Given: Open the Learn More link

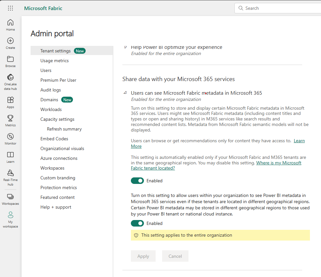Looking at the screenshot, I should pos(299,141).
